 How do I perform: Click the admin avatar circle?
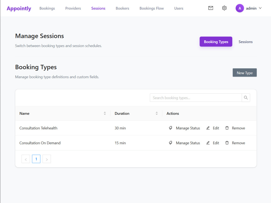240,8
